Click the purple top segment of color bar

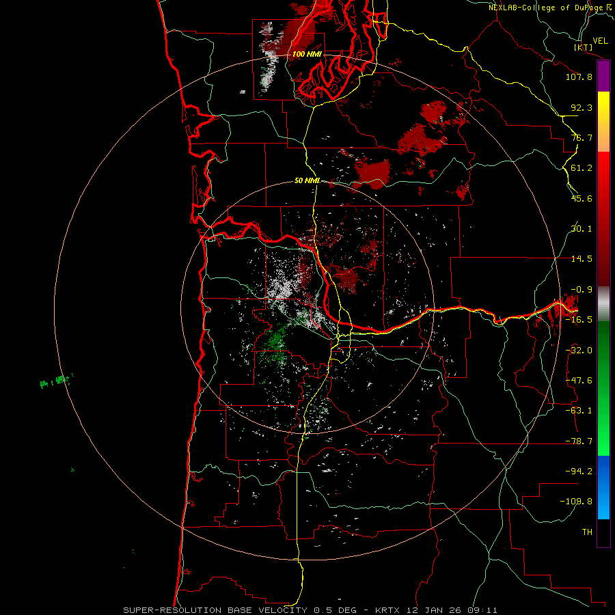[603, 76]
